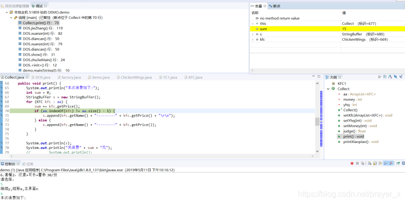
Task: Click the console icon with green check mark
Action: click(x=398, y=163)
